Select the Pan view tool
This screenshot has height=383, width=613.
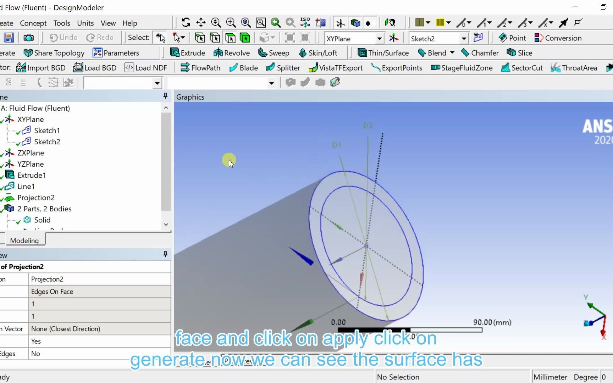(x=201, y=23)
